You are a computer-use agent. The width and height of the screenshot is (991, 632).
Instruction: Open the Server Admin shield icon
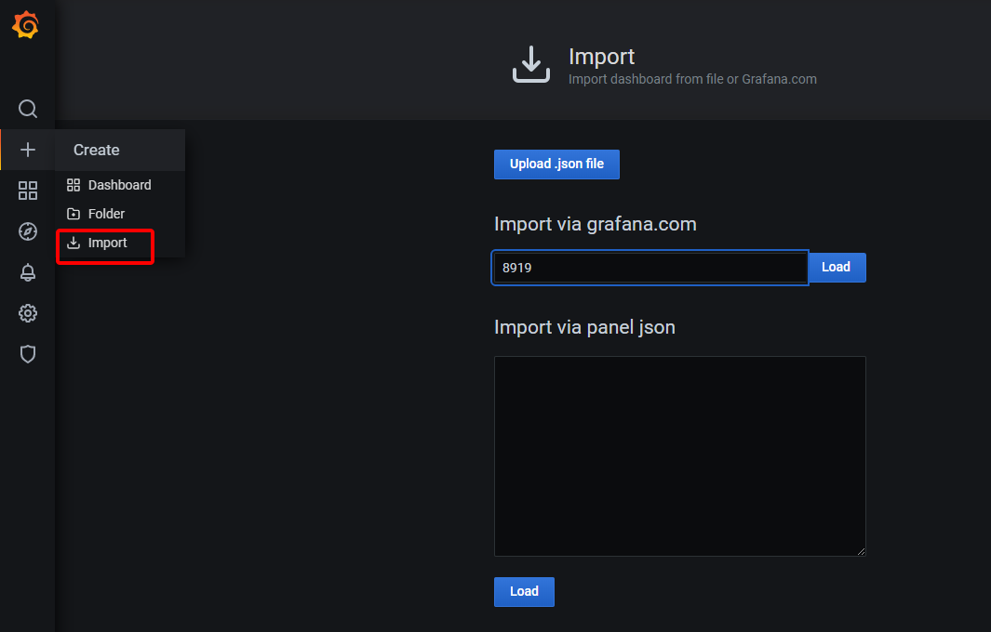click(28, 354)
